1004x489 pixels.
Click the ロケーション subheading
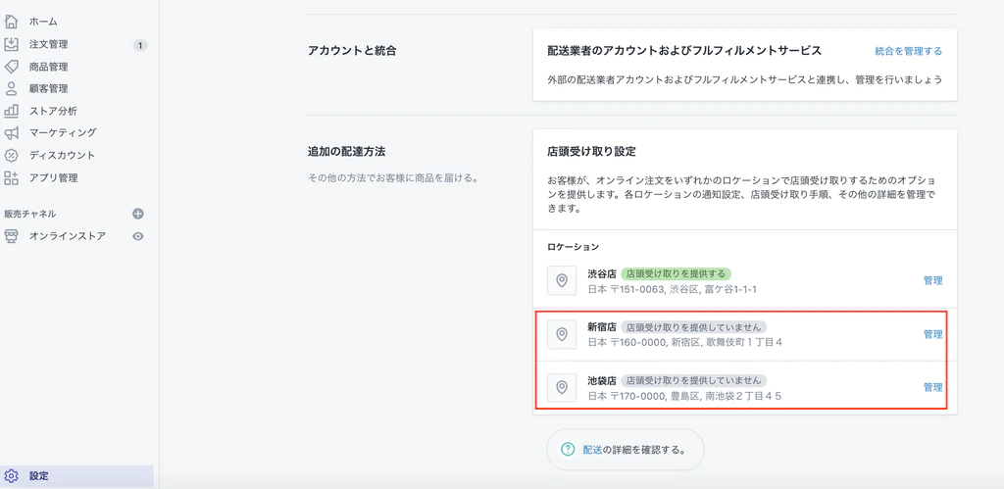click(x=573, y=246)
